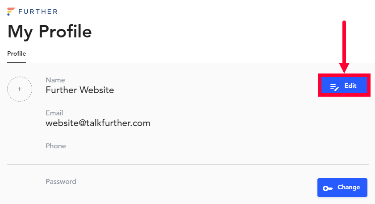The width and height of the screenshot is (375, 204).
Task: Click the key icon on Change button
Action: [x=328, y=188]
